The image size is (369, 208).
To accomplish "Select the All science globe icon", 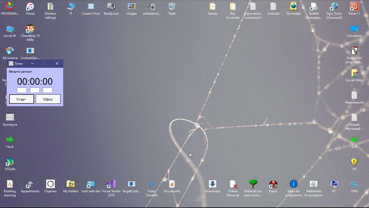I will point(10,51).
